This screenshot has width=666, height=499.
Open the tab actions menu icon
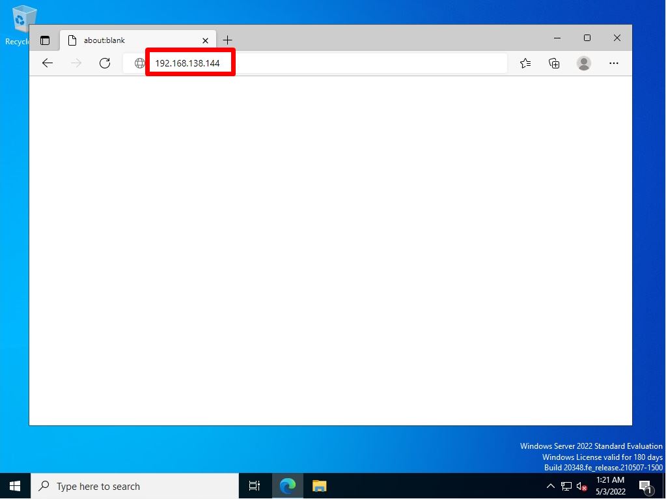(45, 40)
